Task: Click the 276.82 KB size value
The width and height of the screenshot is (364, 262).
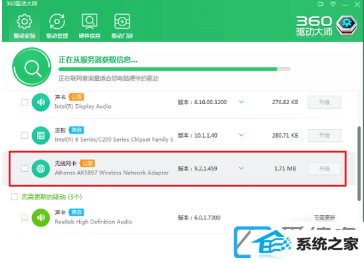Action: (x=285, y=102)
